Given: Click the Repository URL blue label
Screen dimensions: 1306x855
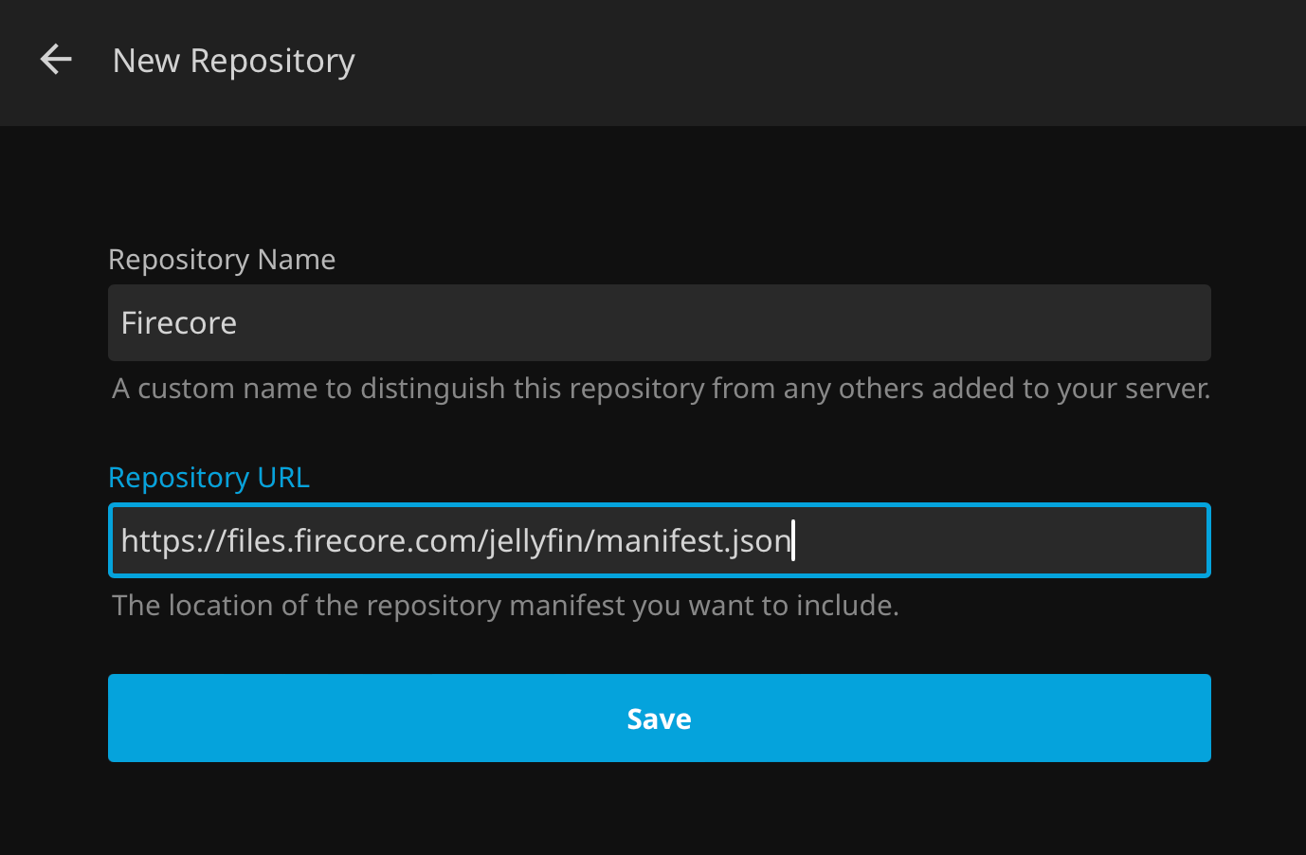Looking at the screenshot, I should coord(209,477).
